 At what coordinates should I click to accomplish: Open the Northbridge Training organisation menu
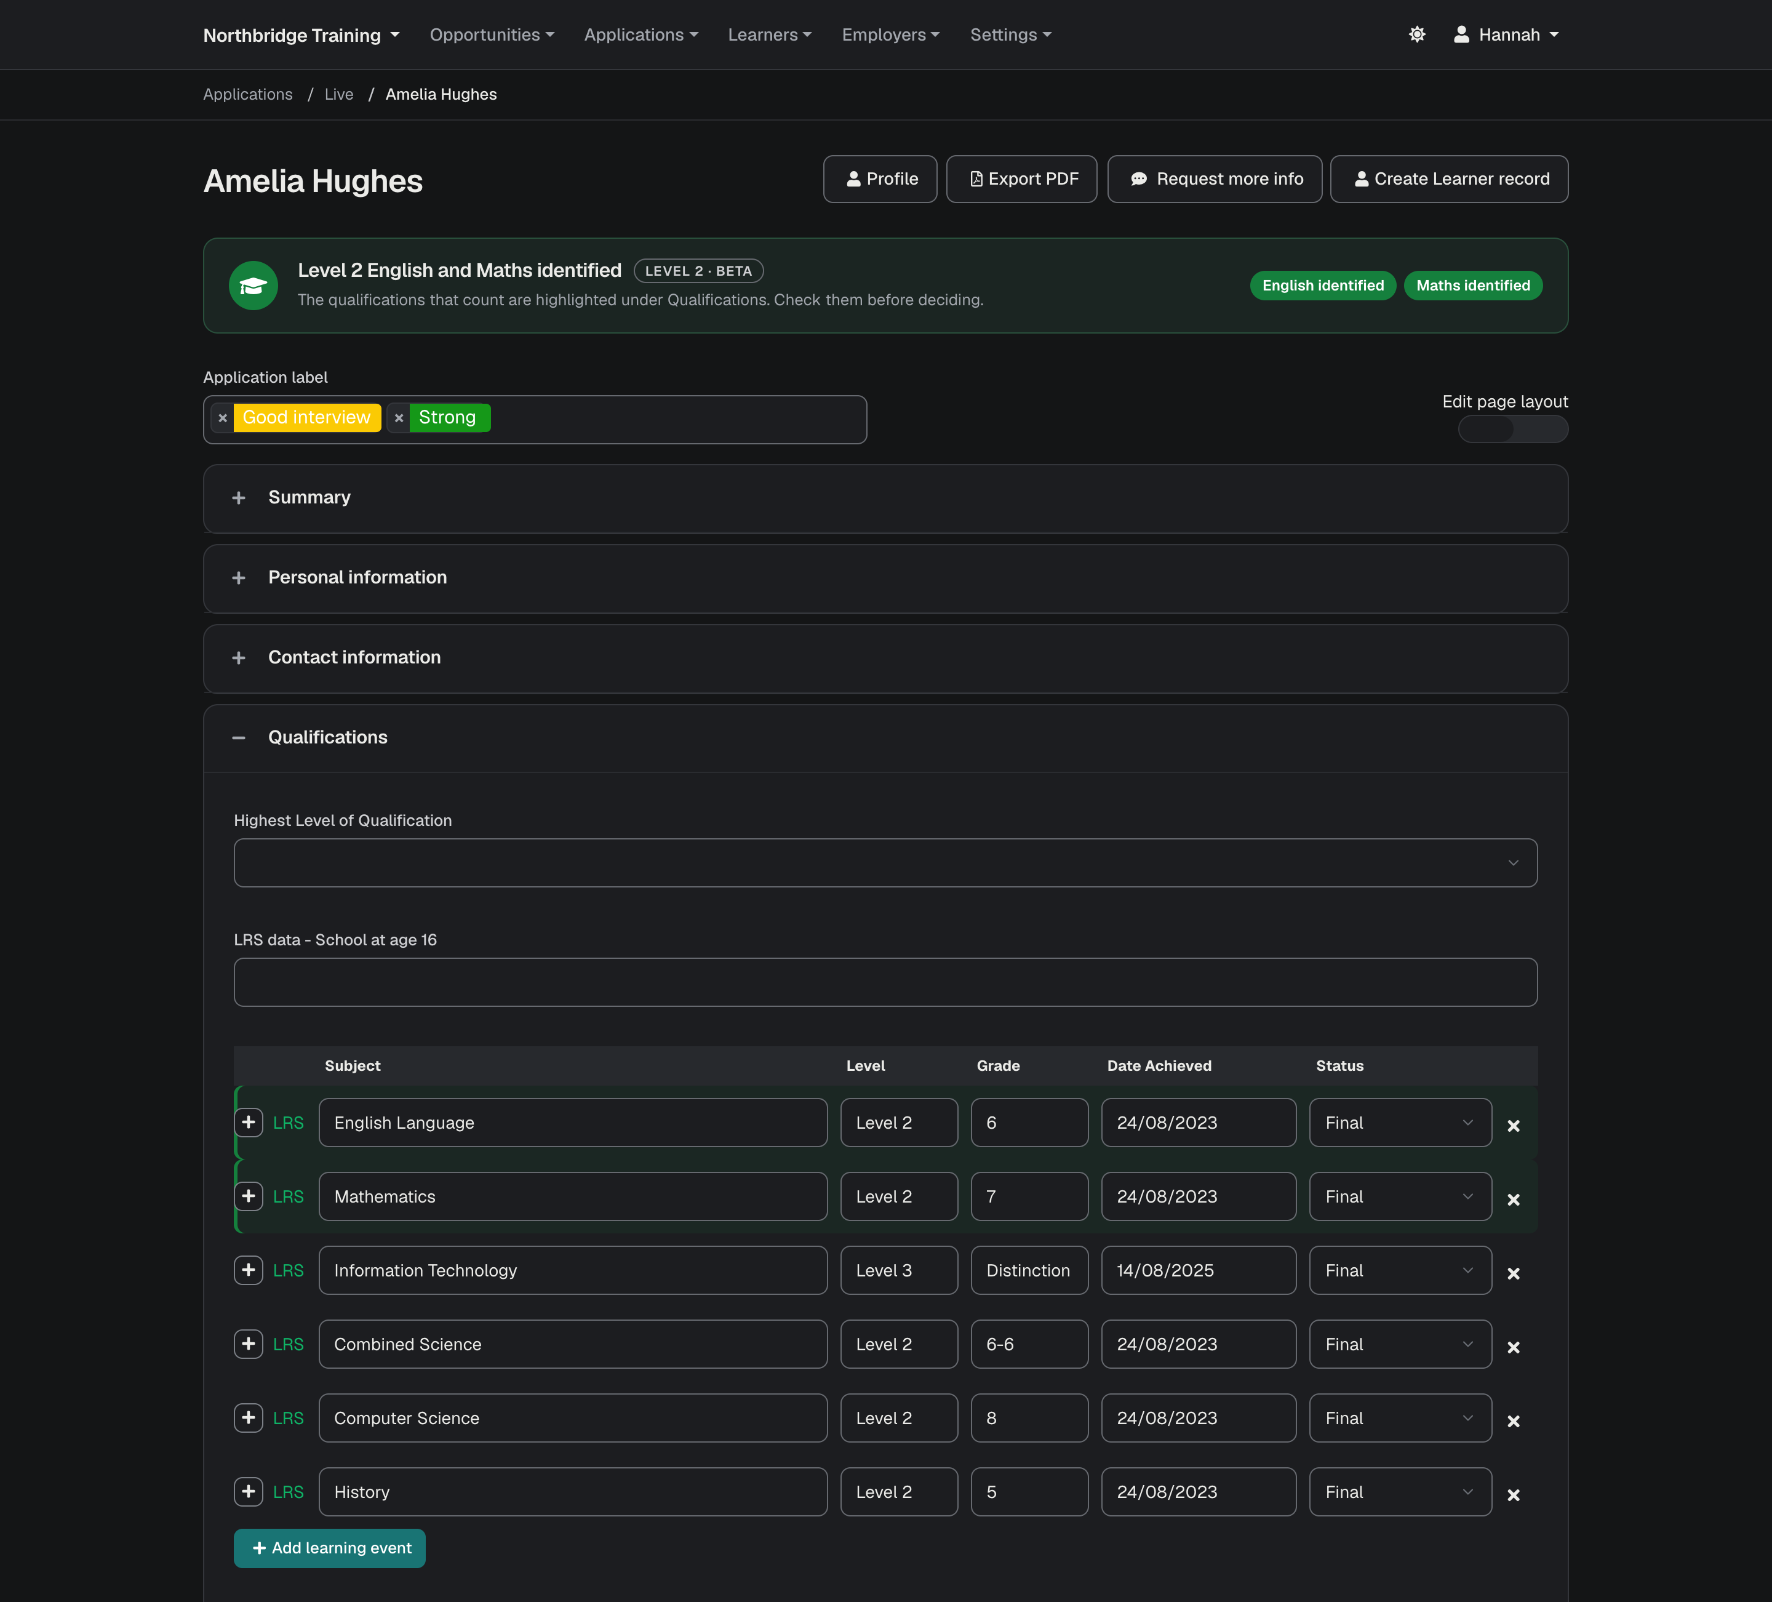pos(301,35)
